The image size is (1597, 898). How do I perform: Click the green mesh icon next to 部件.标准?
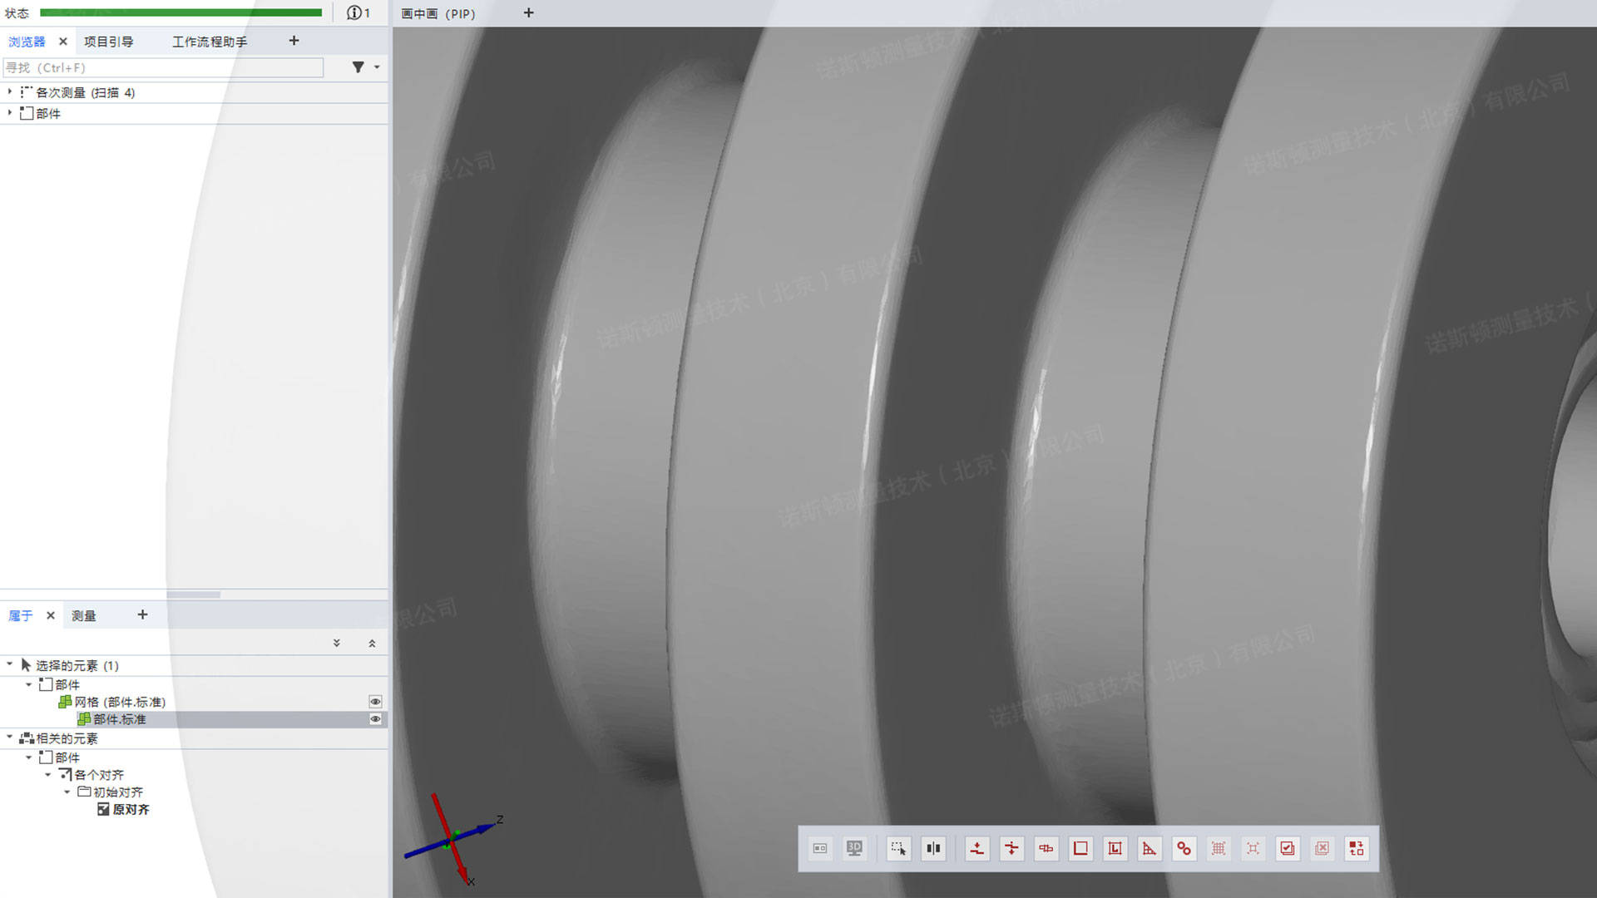click(x=84, y=719)
